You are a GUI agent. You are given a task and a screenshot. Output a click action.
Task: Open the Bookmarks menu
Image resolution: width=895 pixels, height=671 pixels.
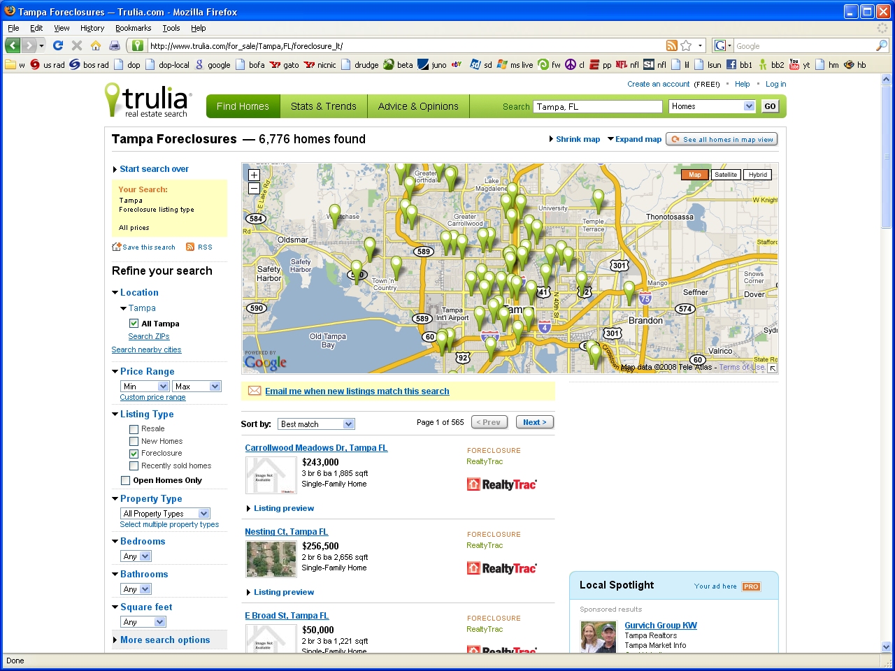tap(133, 28)
